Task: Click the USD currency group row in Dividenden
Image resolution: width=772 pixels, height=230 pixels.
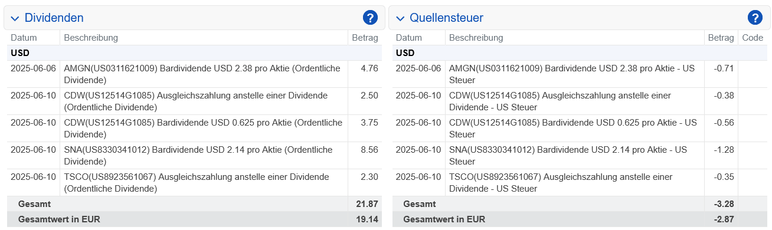Action: pyautogui.click(x=194, y=52)
